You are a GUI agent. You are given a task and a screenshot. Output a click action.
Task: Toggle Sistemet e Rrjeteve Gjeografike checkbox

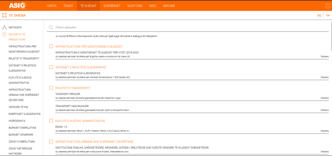(x=51, y=67)
